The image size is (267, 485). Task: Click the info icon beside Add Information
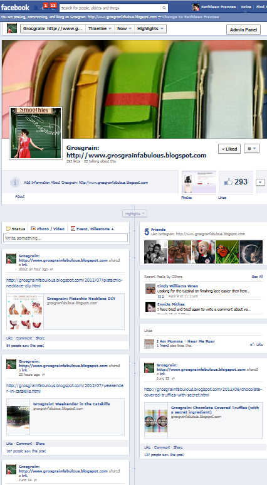(15, 183)
